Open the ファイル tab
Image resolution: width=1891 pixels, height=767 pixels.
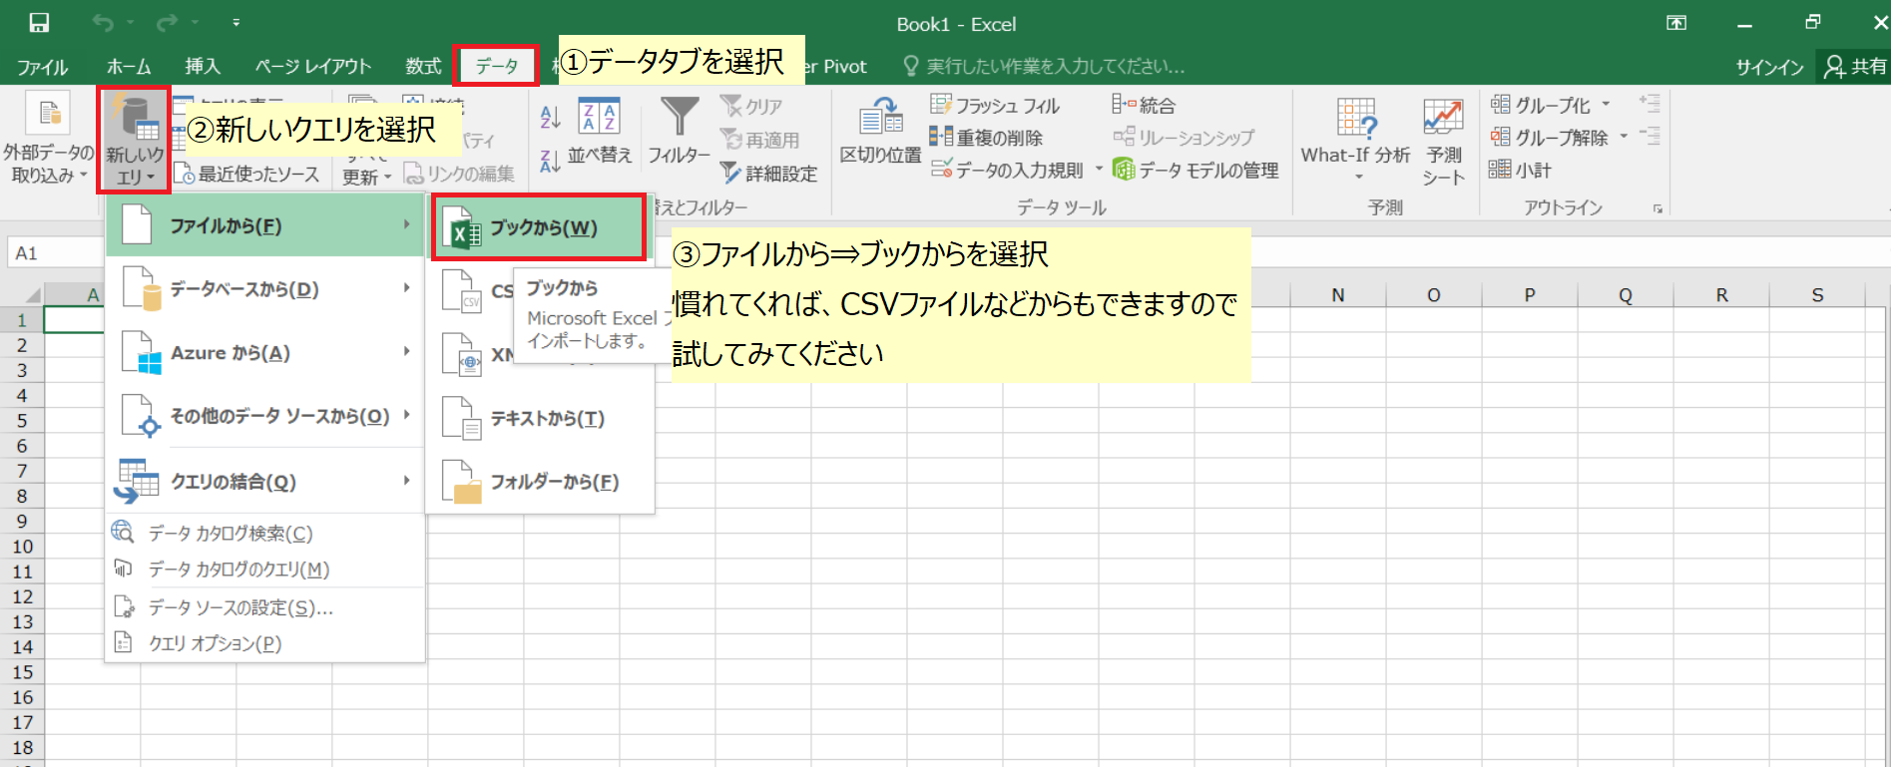[x=43, y=67]
